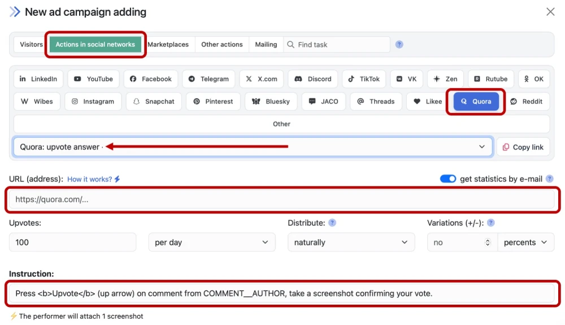
Task: Select Discord from the network list
Action: coord(313,79)
